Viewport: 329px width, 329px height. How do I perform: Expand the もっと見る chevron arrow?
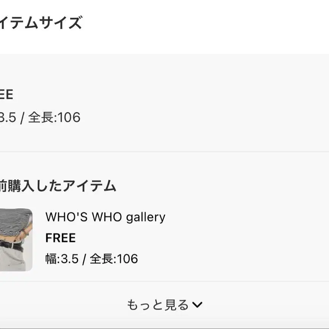[197, 305]
